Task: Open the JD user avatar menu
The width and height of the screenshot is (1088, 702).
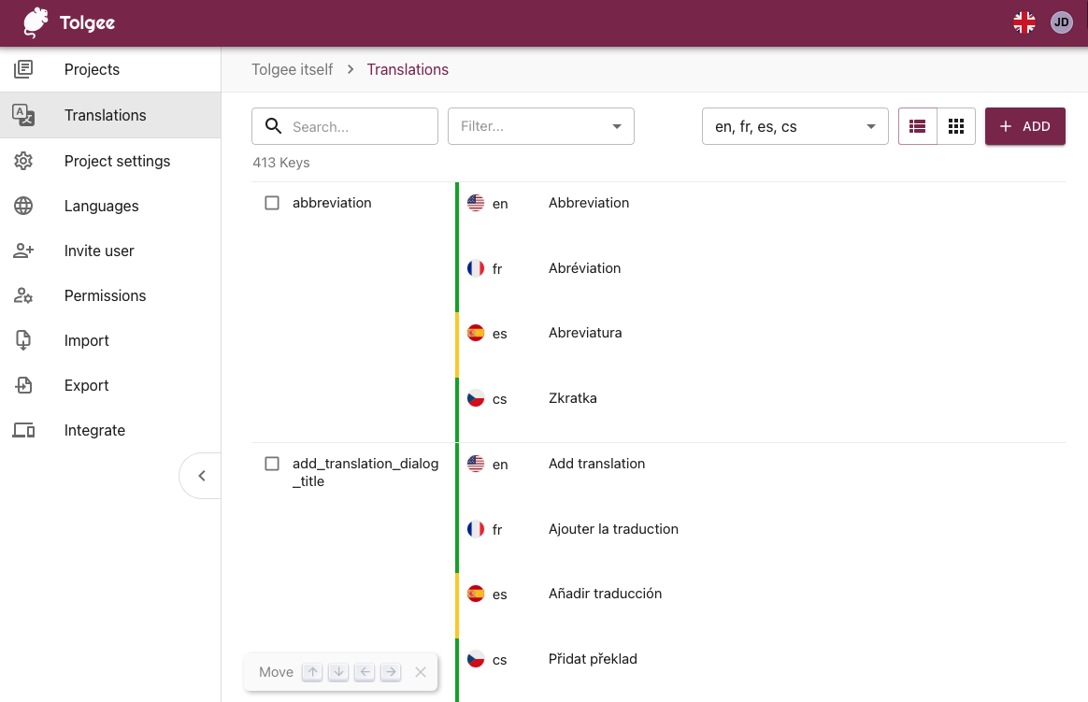Action: pyautogui.click(x=1061, y=22)
